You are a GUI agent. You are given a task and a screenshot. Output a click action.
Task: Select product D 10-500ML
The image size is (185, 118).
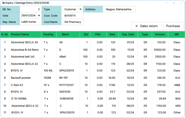coord(19,98)
